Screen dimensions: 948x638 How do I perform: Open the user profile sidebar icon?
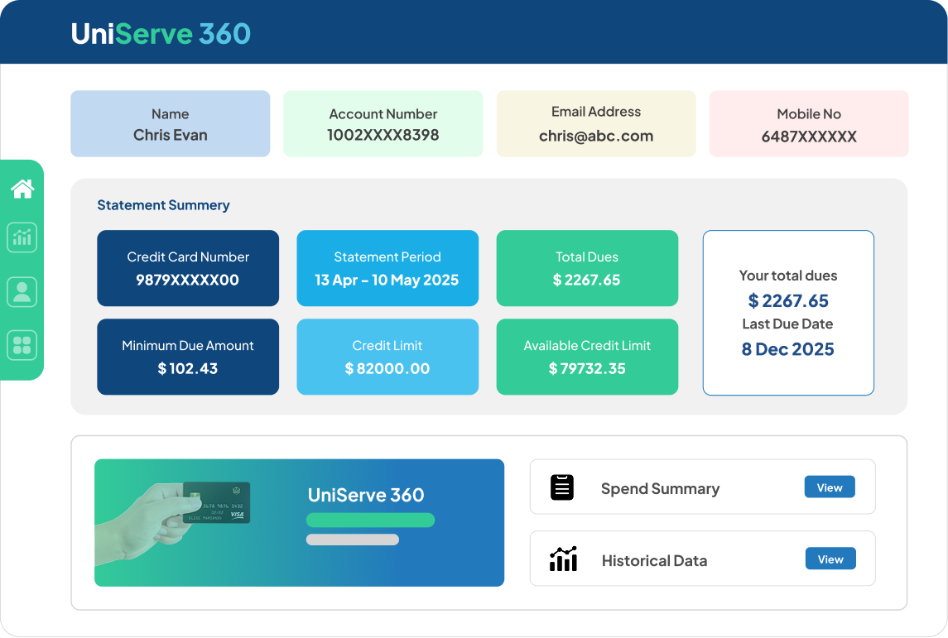pyautogui.click(x=22, y=292)
